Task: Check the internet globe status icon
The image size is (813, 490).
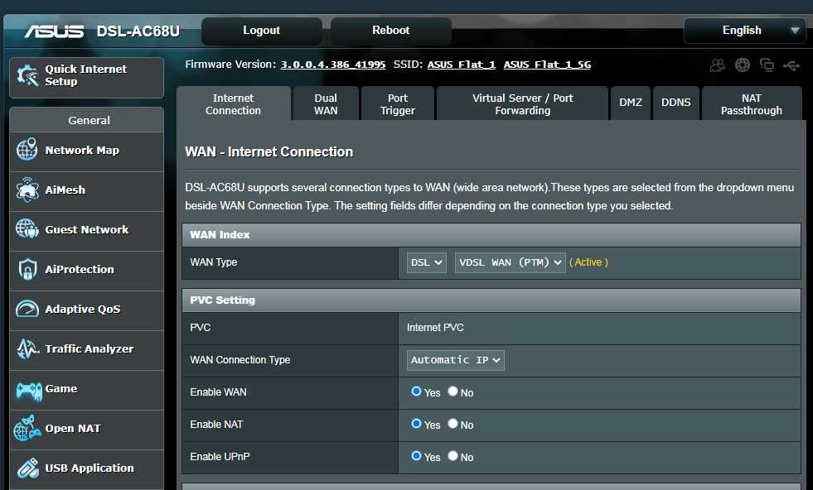Action: pyautogui.click(x=742, y=65)
